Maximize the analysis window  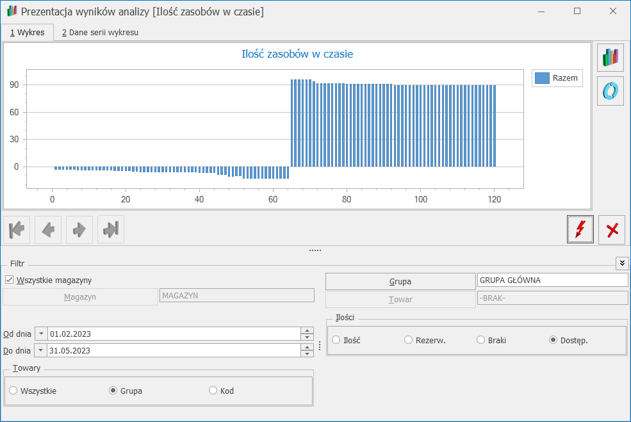577,12
